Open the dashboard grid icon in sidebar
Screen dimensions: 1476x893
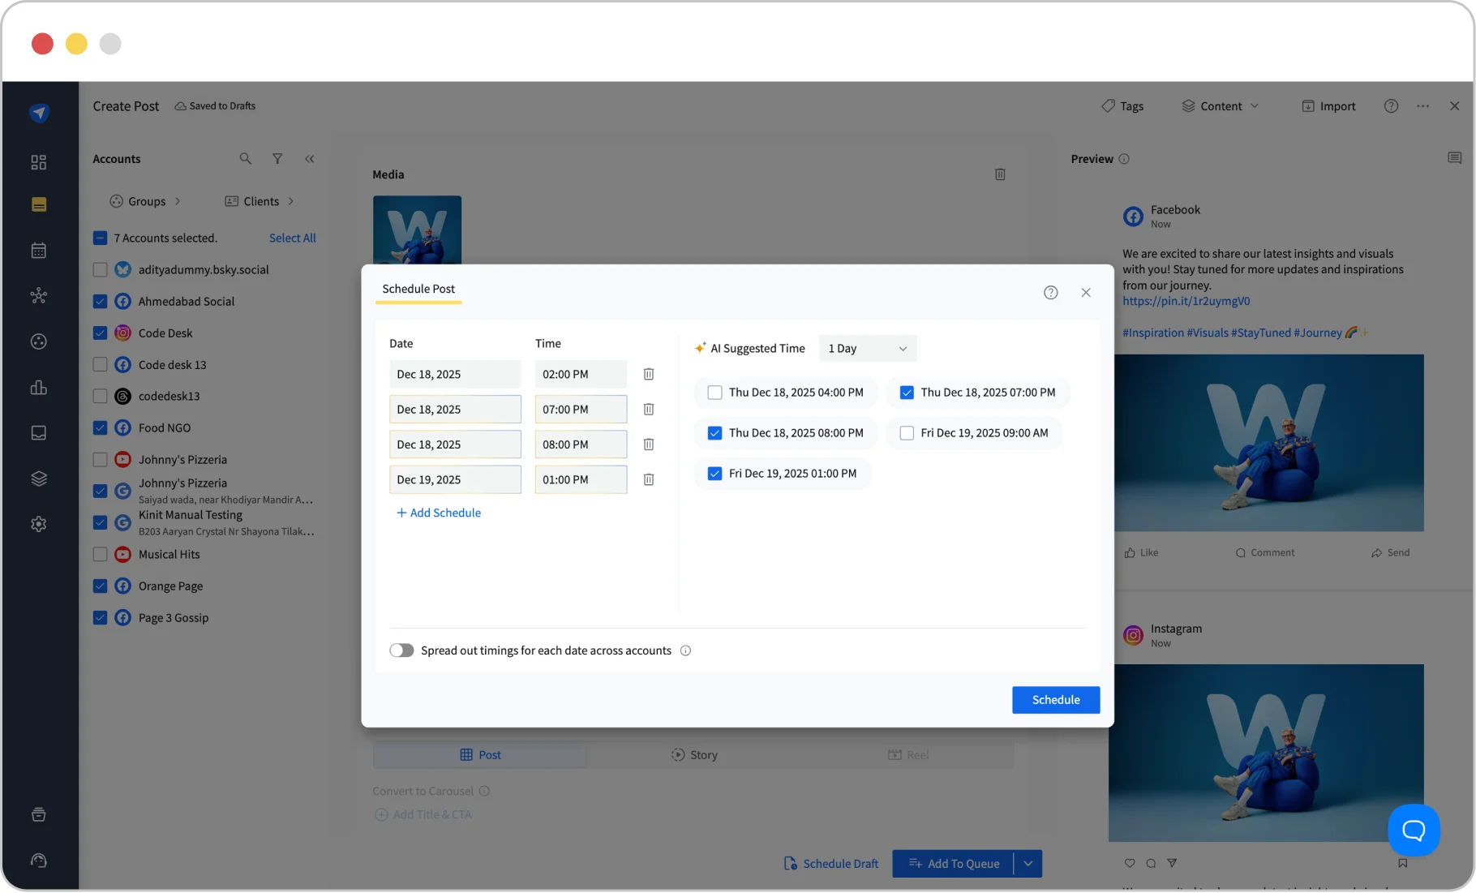(x=38, y=162)
